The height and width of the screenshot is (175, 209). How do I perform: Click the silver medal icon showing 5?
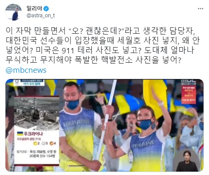(x=43, y=143)
